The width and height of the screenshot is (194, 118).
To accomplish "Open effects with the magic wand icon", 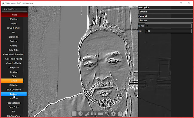I will [107, 114].
